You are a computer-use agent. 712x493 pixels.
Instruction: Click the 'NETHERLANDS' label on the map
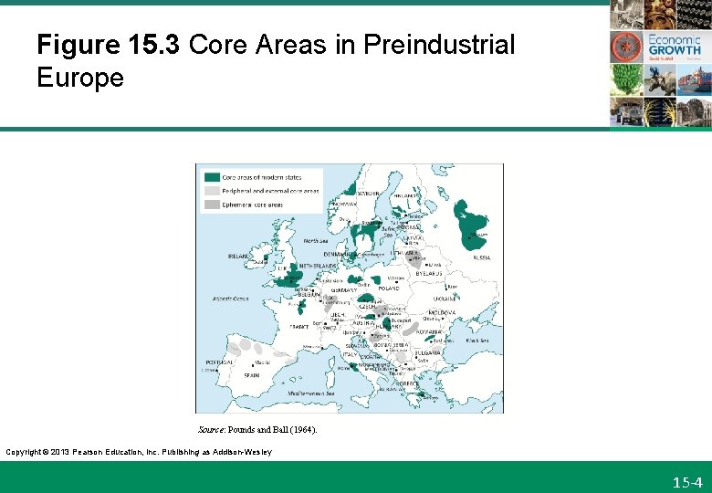click(318, 266)
